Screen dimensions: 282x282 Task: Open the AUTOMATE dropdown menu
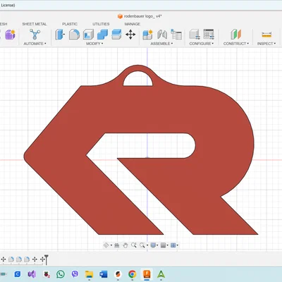coord(35,44)
